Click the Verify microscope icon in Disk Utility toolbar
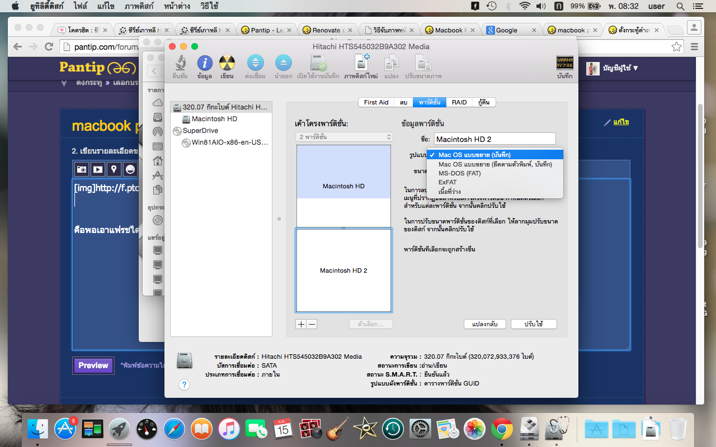The image size is (716, 447). [180, 63]
